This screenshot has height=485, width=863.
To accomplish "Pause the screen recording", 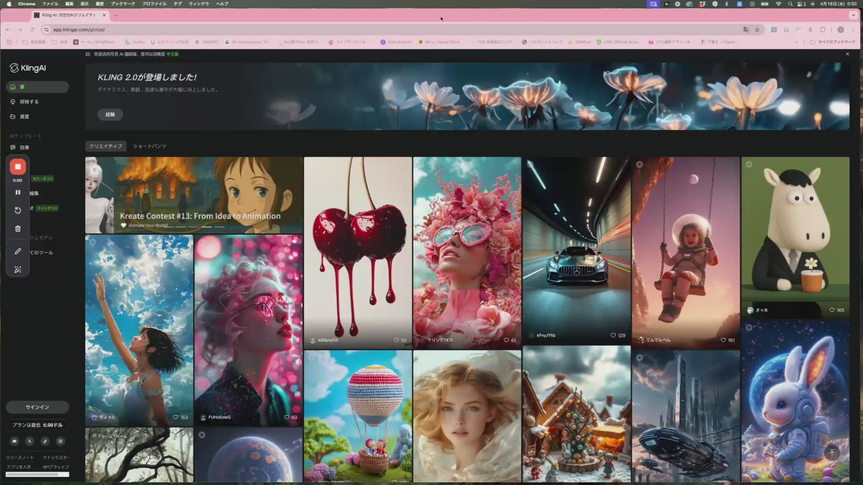I will click(x=18, y=193).
